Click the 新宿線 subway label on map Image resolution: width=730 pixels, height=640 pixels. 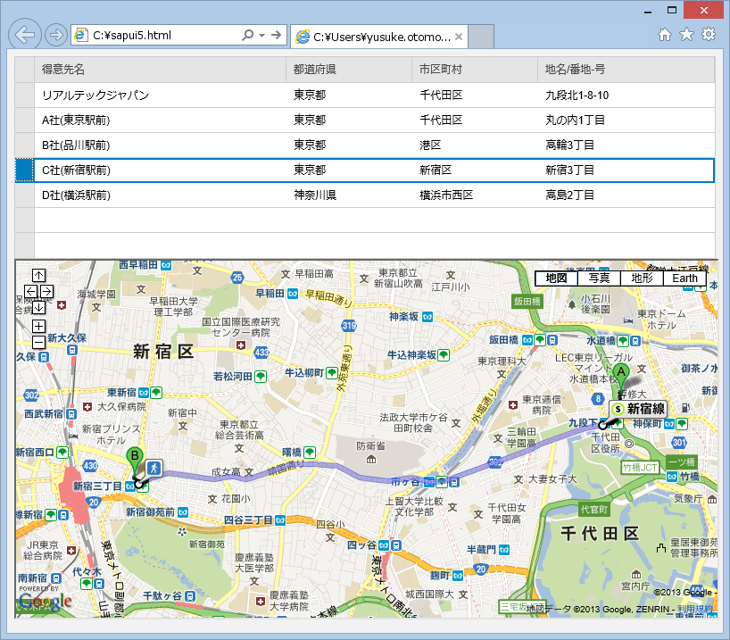[x=639, y=409]
